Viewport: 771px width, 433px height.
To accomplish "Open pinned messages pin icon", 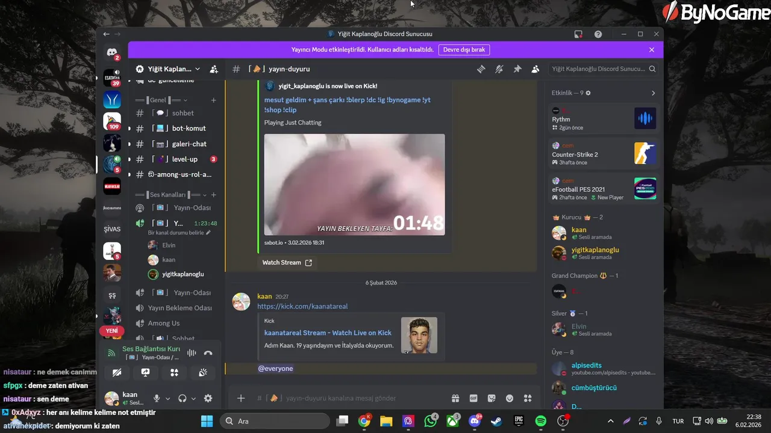I will pos(517,69).
